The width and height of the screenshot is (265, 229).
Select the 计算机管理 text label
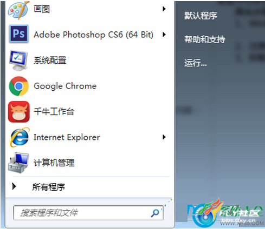(54, 163)
